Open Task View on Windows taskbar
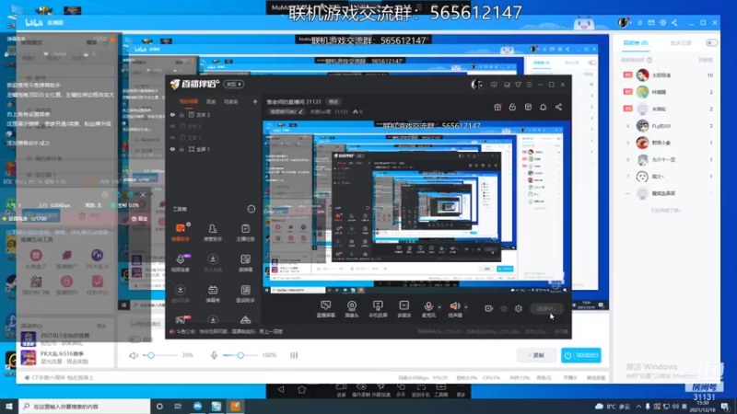 click(x=178, y=407)
